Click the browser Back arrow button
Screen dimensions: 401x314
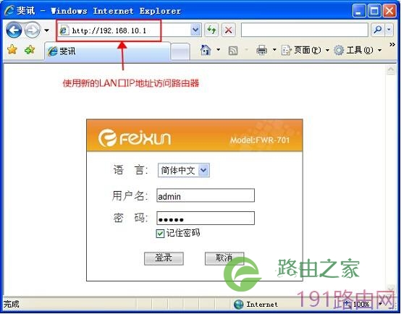pyautogui.click(x=14, y=30)
